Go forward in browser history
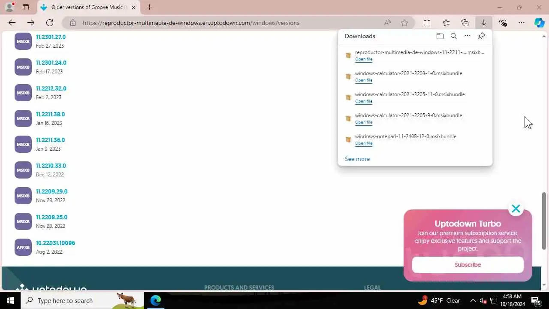Image resolution: width=549 pixels, height=309 pixels. click(x=31, y=23)
